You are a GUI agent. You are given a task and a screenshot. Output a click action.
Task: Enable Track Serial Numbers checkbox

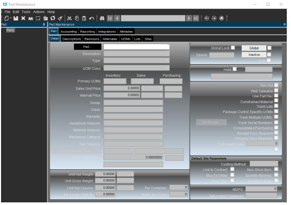tap(276, 122)
